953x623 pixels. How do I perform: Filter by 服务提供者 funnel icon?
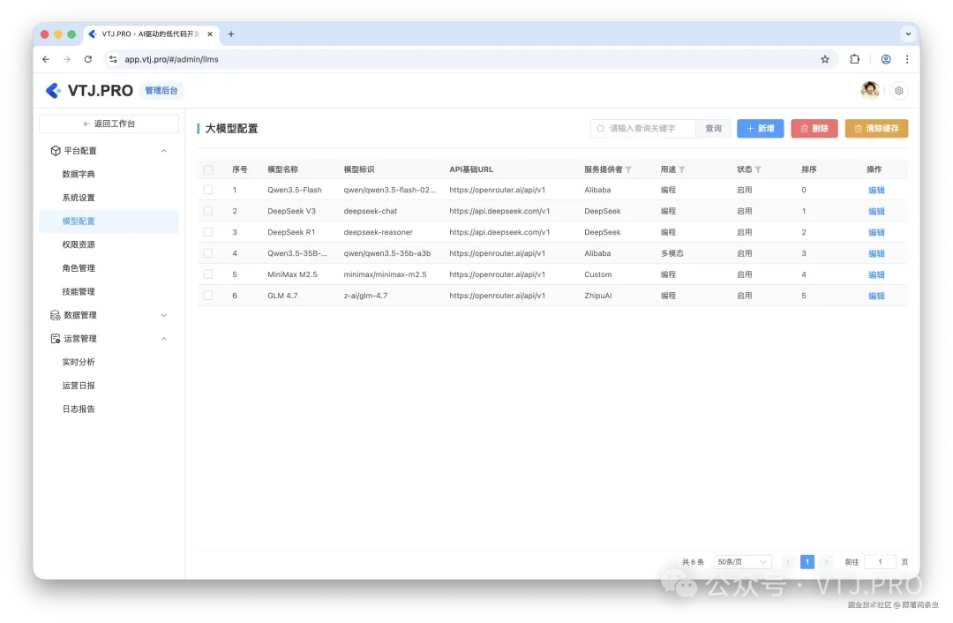click(628, 169)
